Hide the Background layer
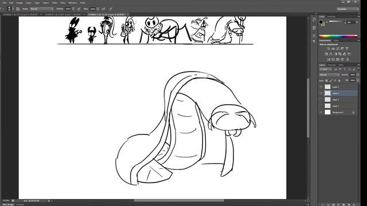 point(321,112)
